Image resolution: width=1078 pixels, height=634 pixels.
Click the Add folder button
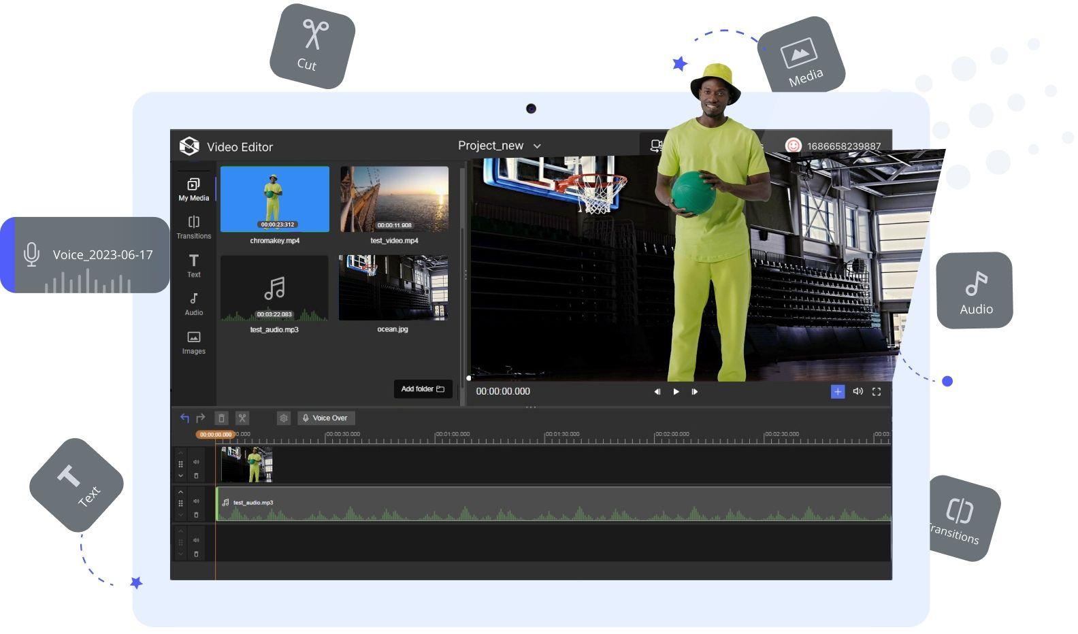click(423, 389)
